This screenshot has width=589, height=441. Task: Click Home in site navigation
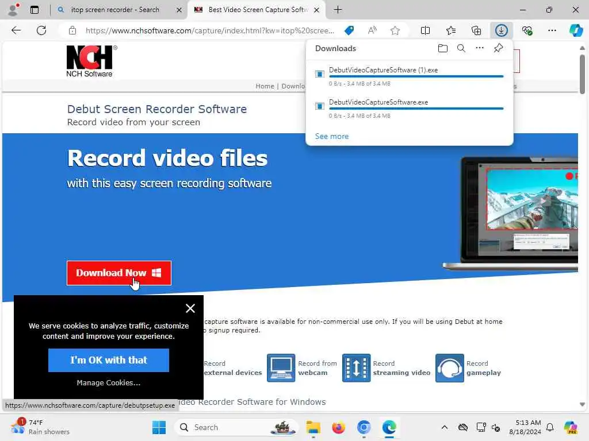click(265, 86)
